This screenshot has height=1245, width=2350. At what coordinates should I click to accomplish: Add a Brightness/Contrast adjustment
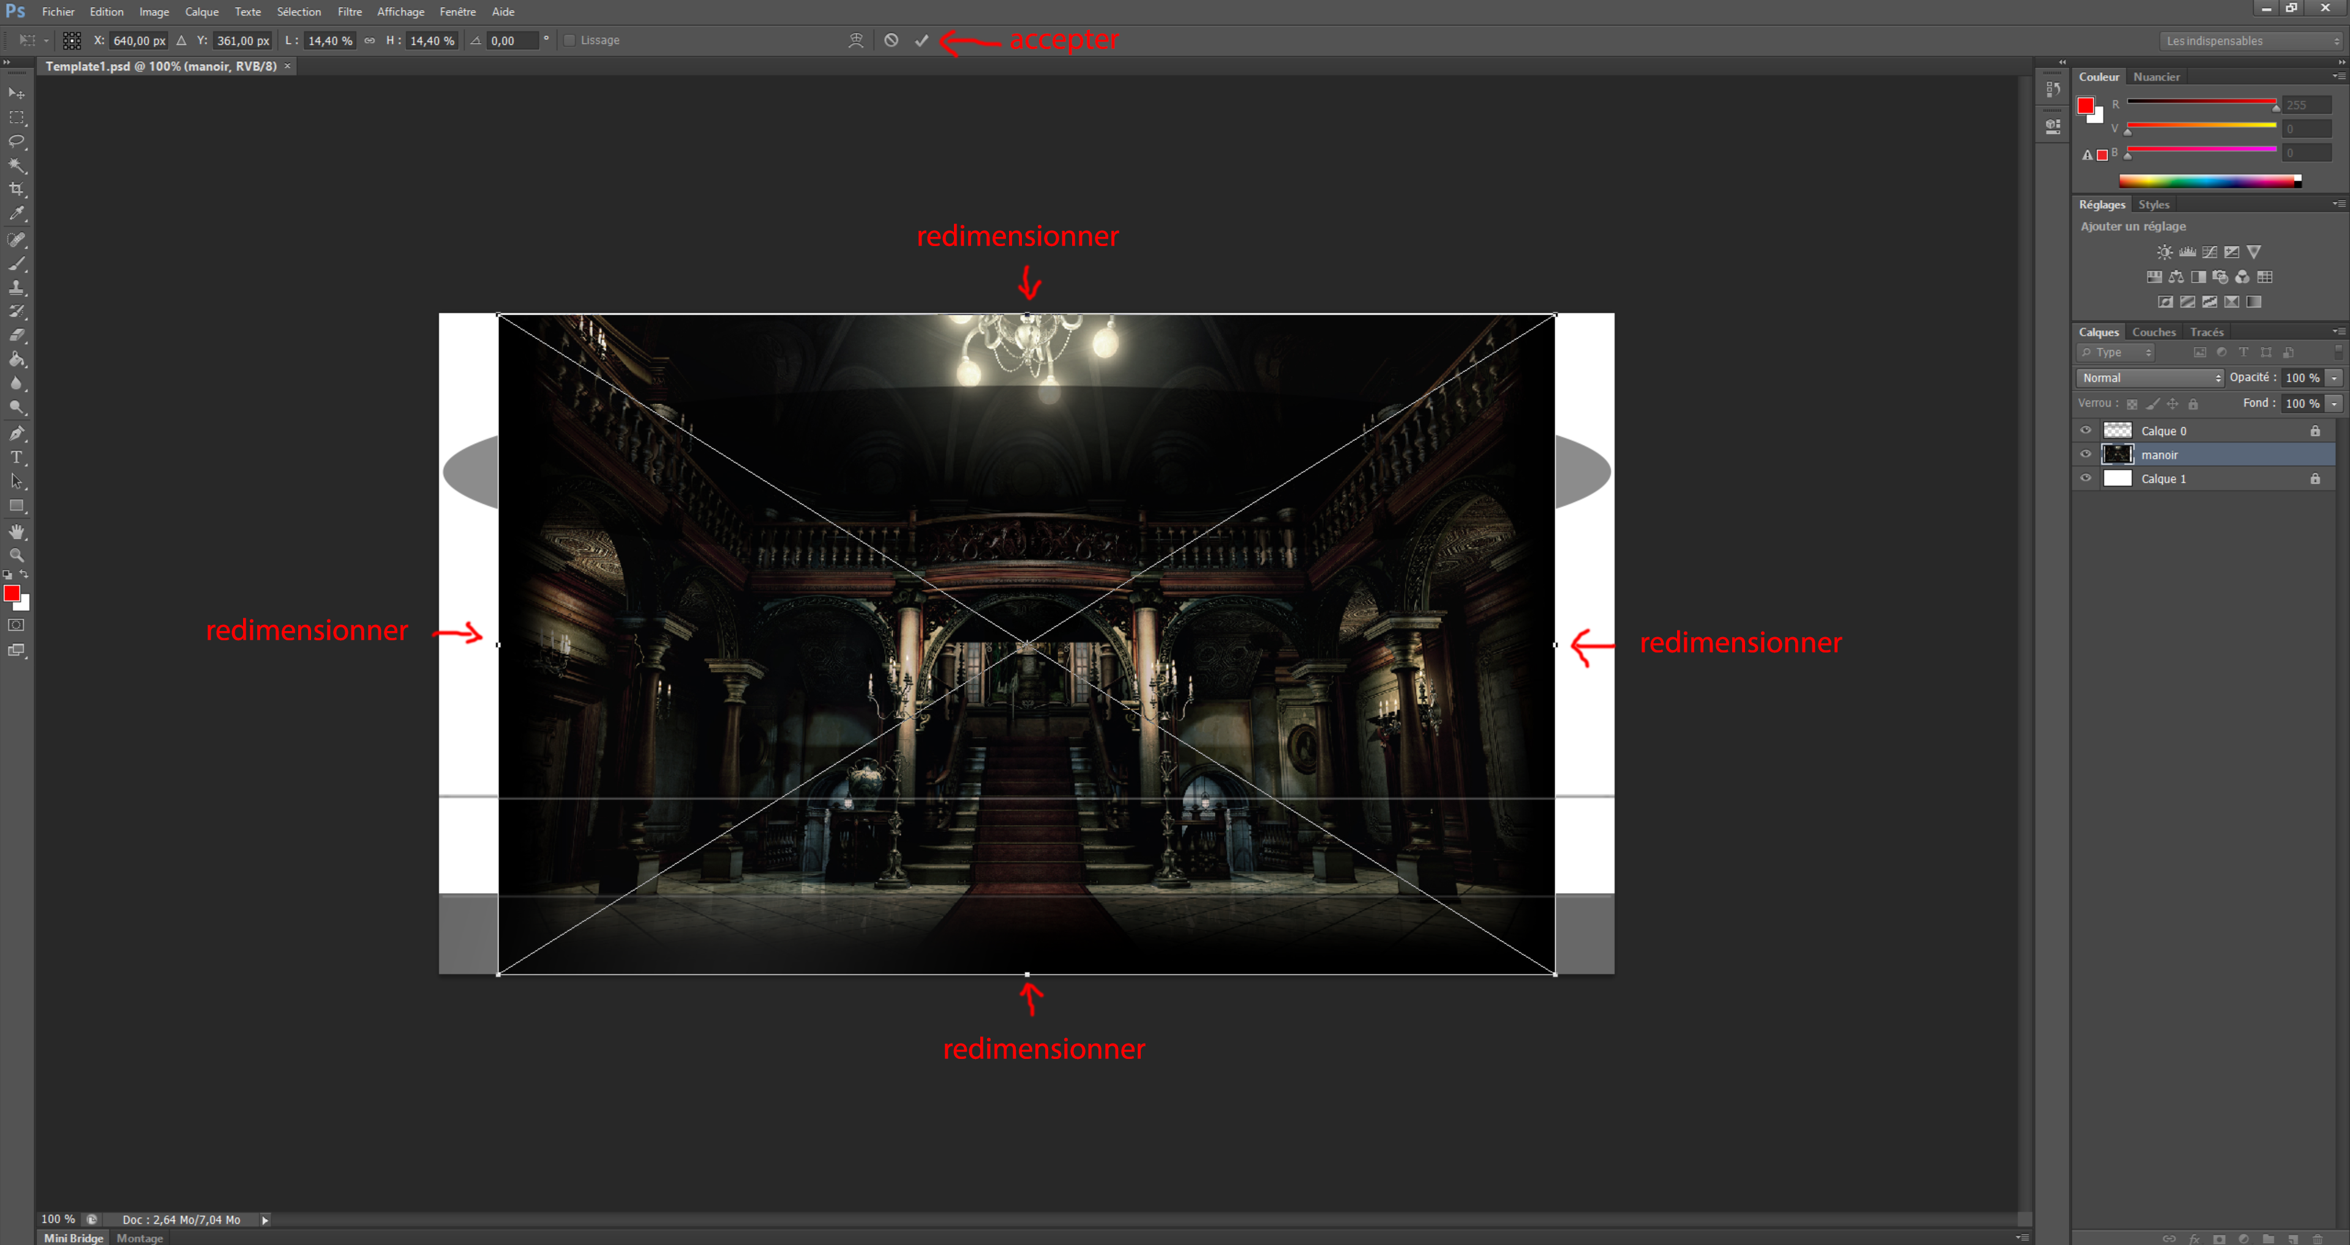pos(2164,252)
